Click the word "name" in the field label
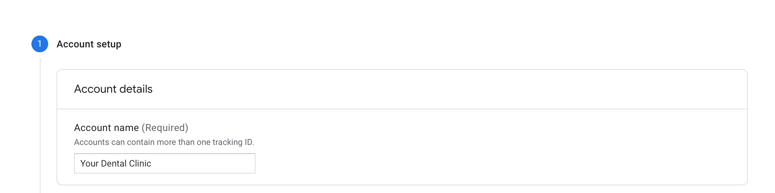The width and height of the screenshot is (775, 193). [x=126, y=128]
